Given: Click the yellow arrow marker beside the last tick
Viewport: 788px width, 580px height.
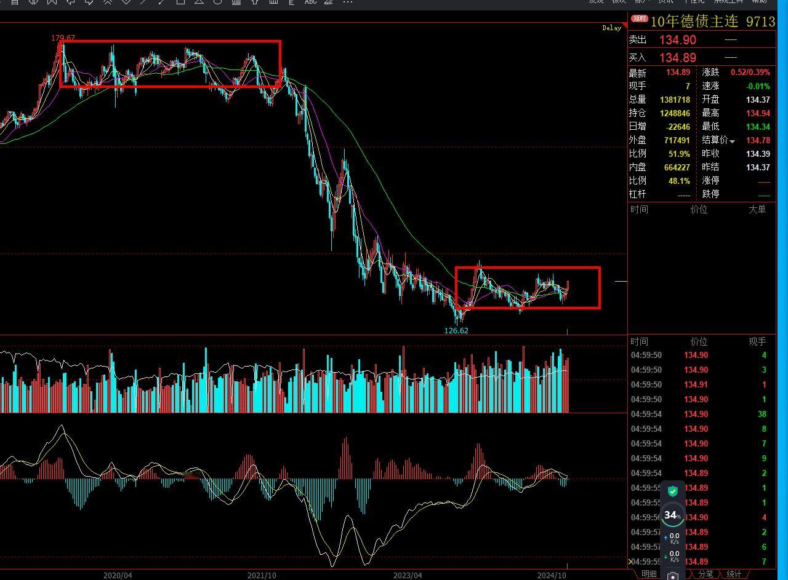Looking at the screenshot, I should (x=631, y=562).
